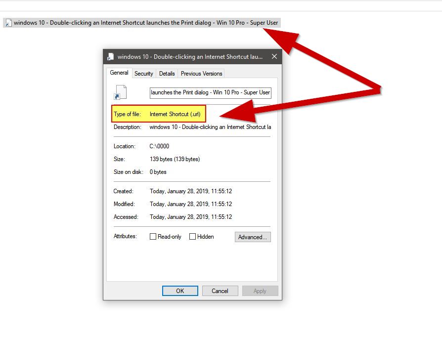Click the large shortcut icon in the General tab

pos(120,92)
